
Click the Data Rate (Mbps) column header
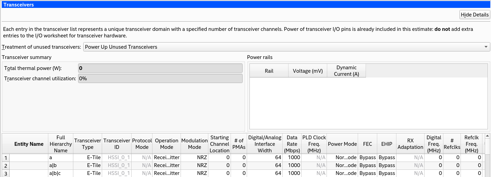pyautogui.click(x=292, y=144)
